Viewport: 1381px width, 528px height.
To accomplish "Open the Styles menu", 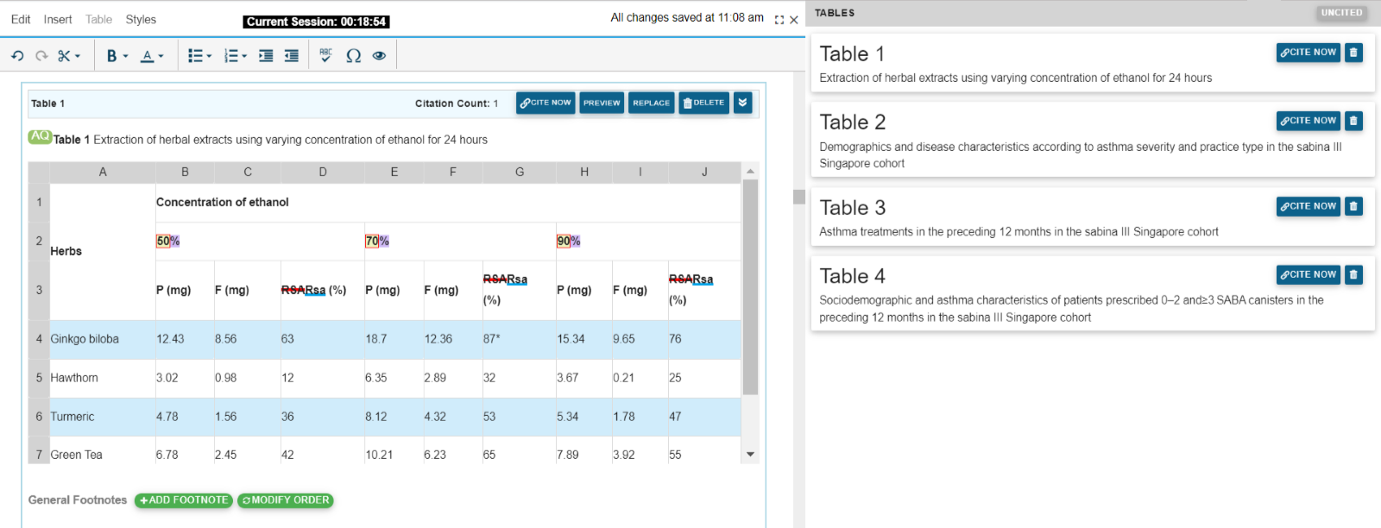I will tap(141, 19).
